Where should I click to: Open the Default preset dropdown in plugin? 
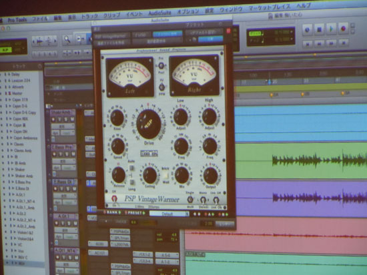169,214
